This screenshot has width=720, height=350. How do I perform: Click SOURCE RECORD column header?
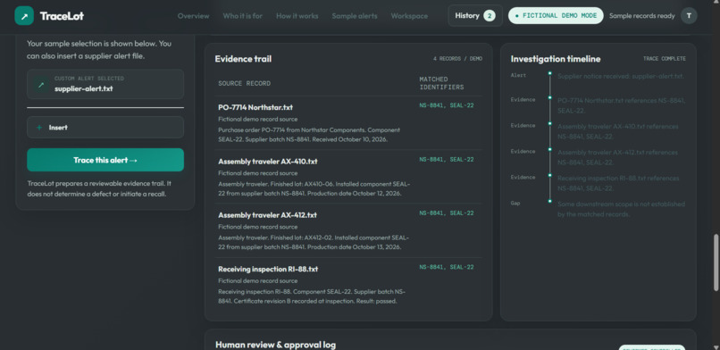click(x=244, y=84)
